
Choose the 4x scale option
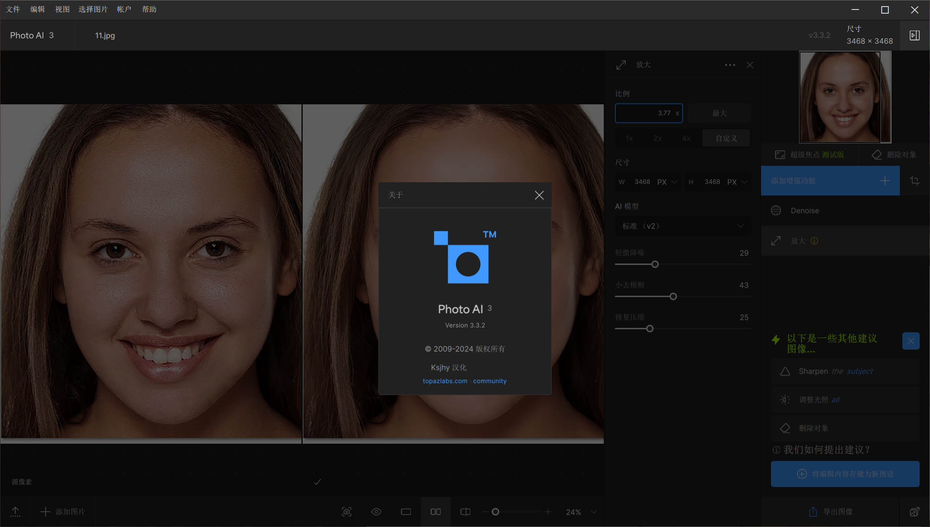pyautogui.click(x=686, y=138)
